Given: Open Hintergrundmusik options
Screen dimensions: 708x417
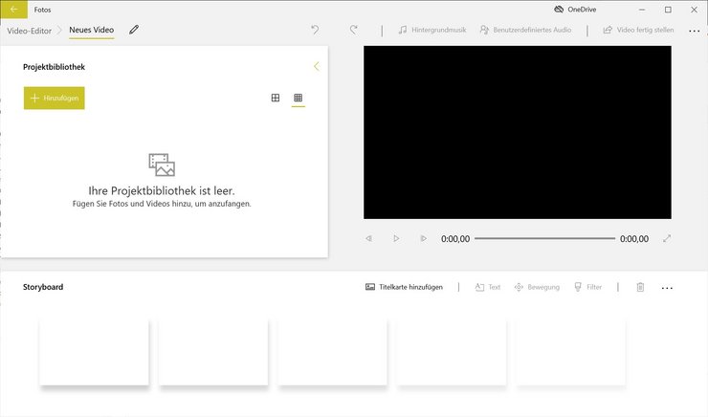Looking at the screenshot, I should (430, 31).
